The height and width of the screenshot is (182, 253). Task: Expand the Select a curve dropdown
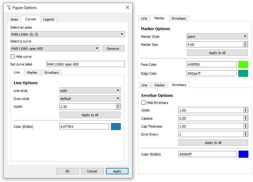pyautogui.click(x=55, y=48)
